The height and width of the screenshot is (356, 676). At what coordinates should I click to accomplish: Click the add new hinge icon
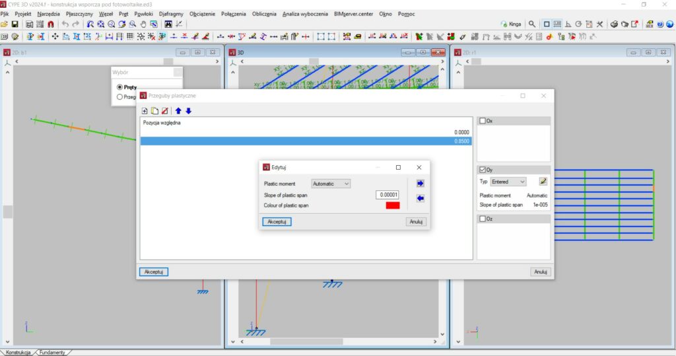click(x=145, y=111)
